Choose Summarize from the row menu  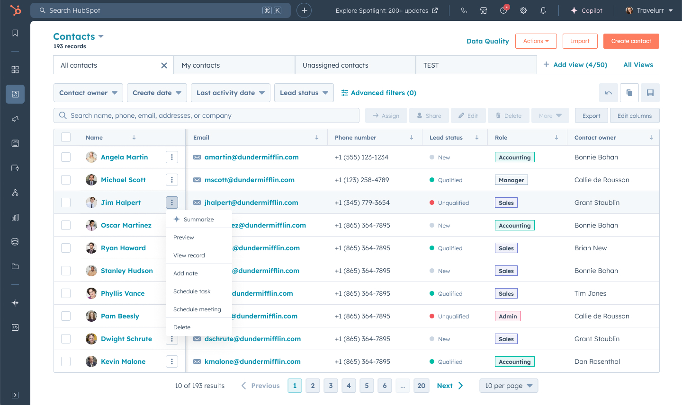click(x=199, y=220)
